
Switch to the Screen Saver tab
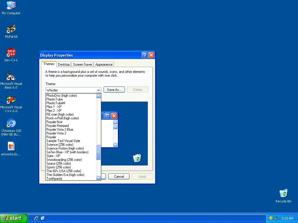[x=82, y=64]
